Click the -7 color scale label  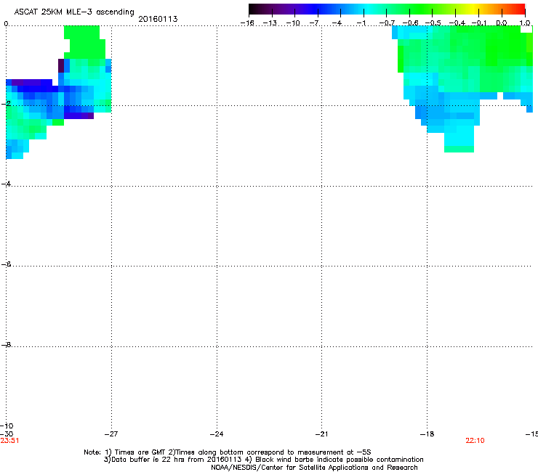click(314, 23)
